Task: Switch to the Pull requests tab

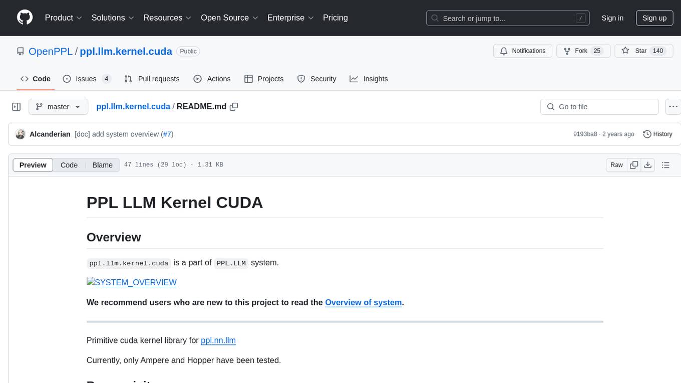Action: coord(152,79)
